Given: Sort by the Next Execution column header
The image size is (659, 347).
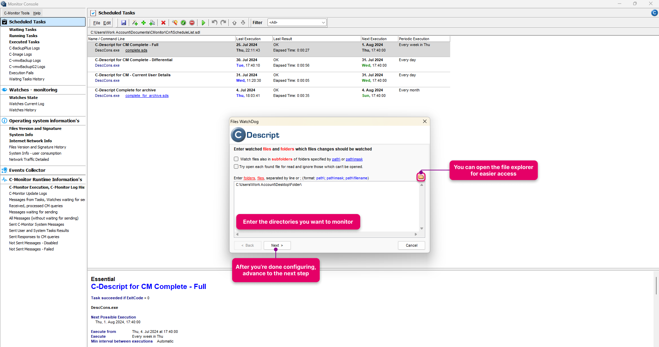Looking at the screenshot, I should 379,39.
